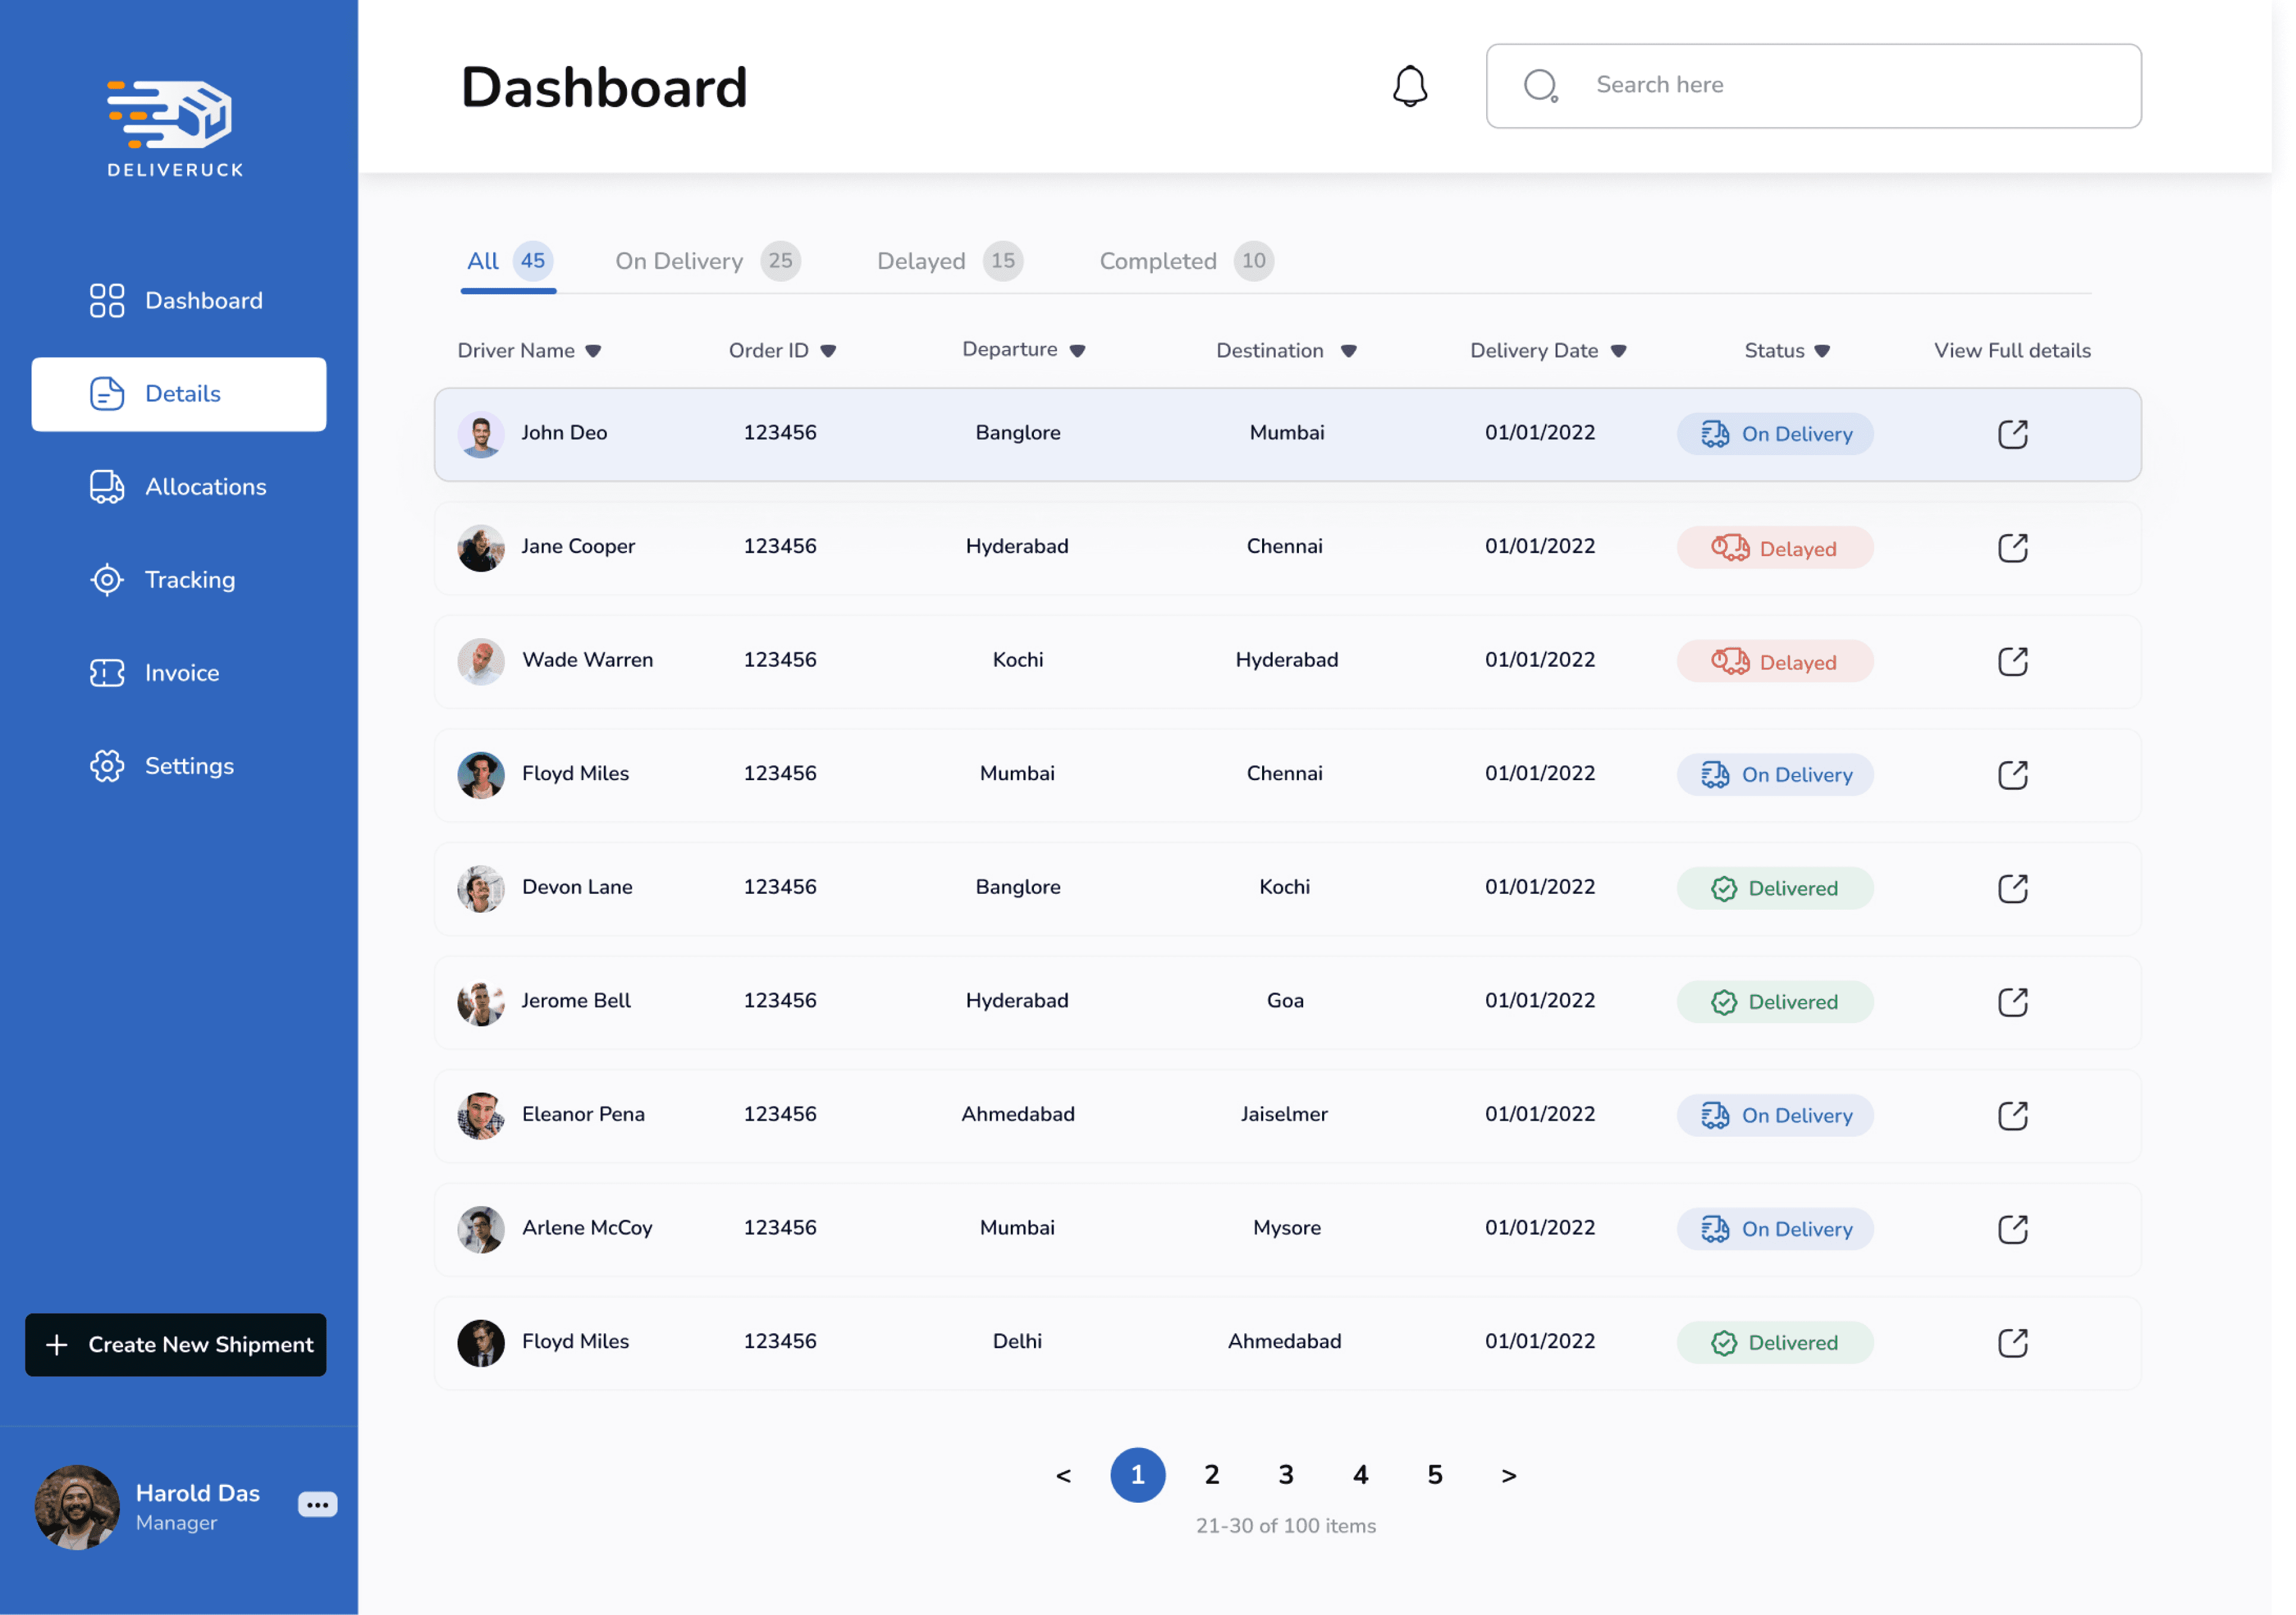Screen dimensions: 2296x1615
Task: Sort by Driver Name dropdown arrow
Action: click(x=593, y=351)
